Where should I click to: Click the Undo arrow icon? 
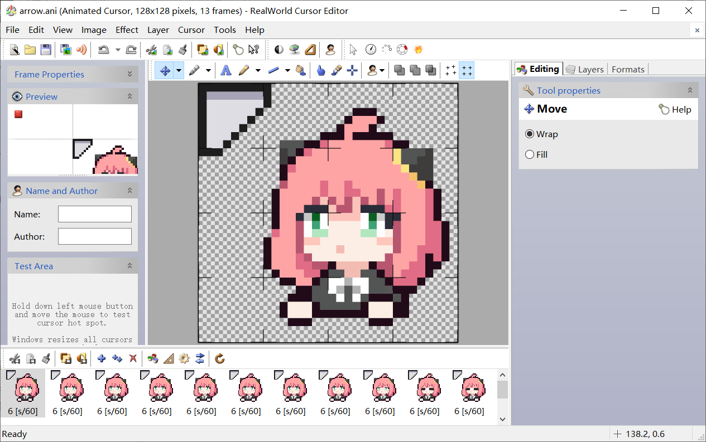pos(104,50)
